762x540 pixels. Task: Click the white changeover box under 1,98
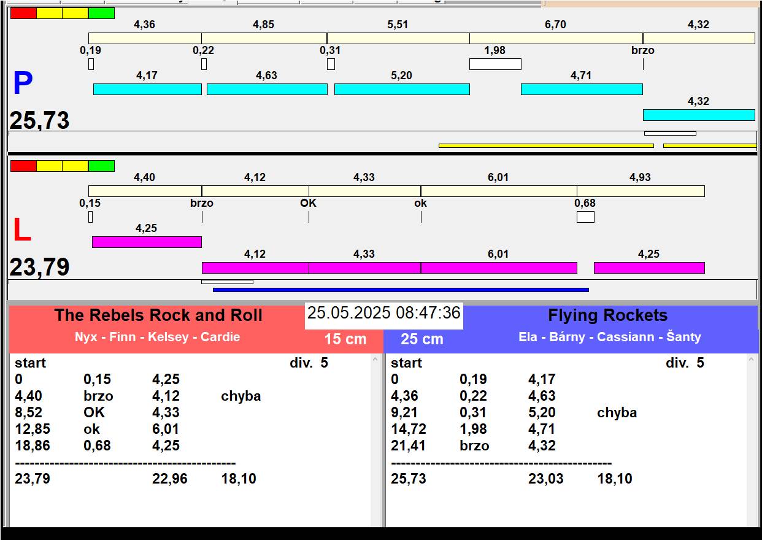pyautogui.click(x=495, y=64)
